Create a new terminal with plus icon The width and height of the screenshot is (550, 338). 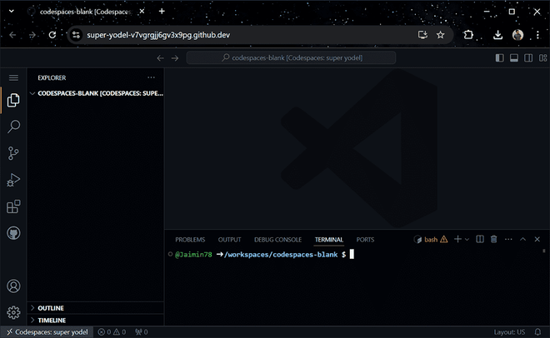(457, 239)
